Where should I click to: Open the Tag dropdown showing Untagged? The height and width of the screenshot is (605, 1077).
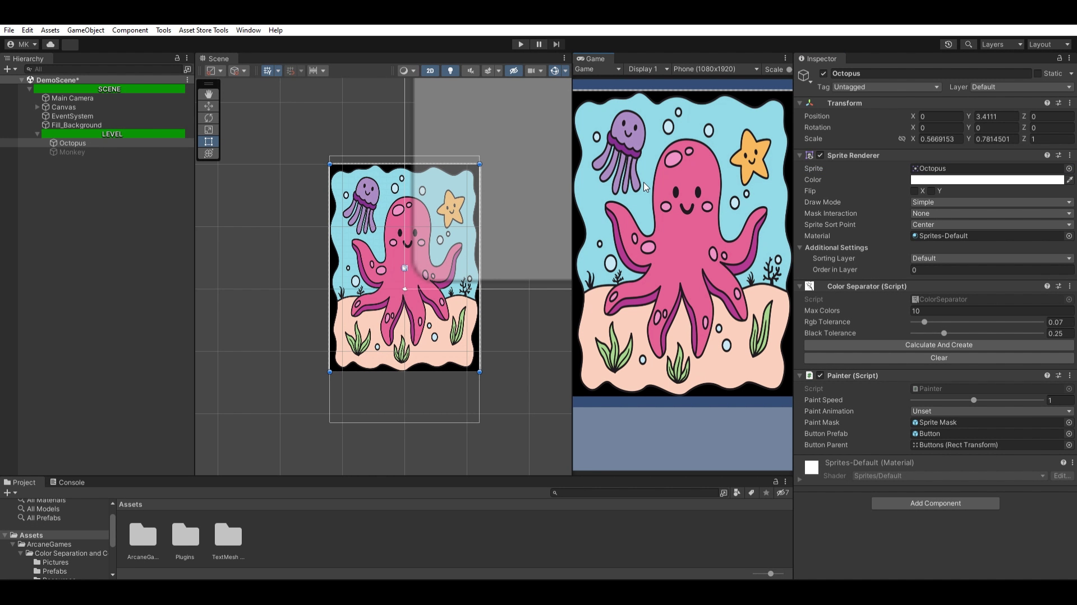(x=886, y=87)
